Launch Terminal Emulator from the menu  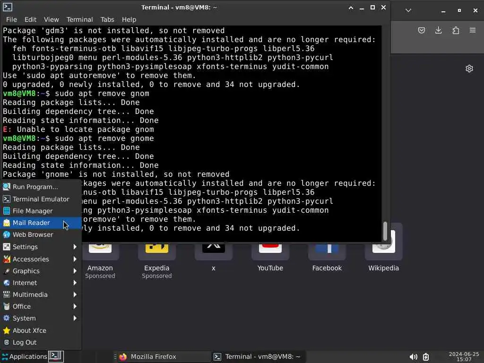tap(41, 199)
